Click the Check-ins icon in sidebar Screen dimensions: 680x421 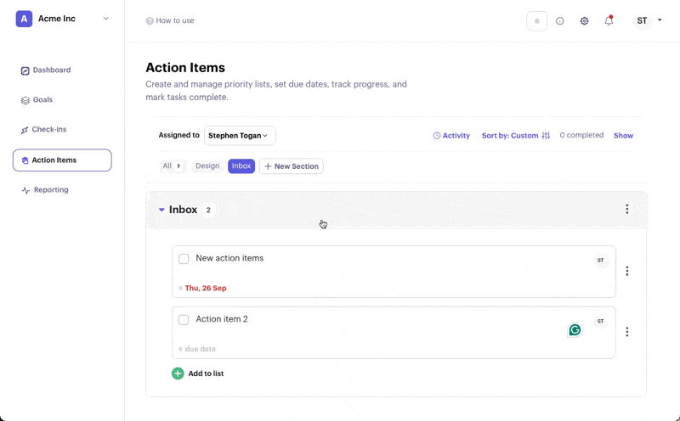click(x=25, y=130)
